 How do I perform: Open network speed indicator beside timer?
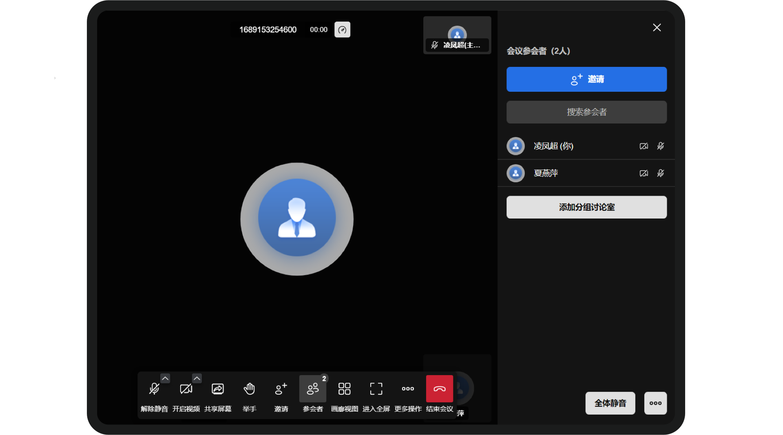342,29
